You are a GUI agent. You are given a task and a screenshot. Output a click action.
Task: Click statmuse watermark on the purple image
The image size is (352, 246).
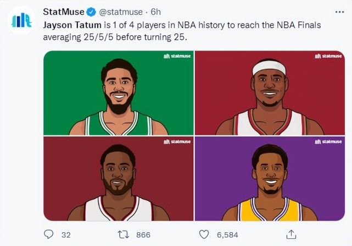(x=328, y=141)
